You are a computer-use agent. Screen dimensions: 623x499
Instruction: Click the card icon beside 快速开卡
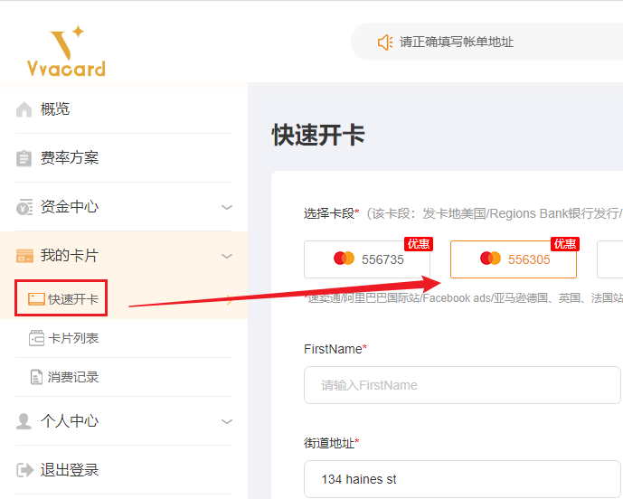click(x=36, y=298)
